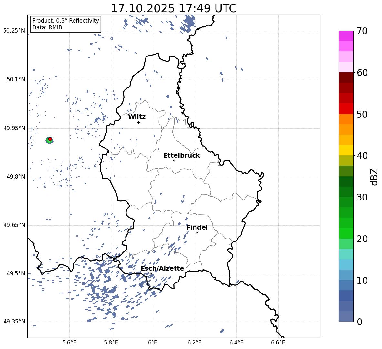Click the colorbar 60 tick label
Screen dimensions: 382x349
(x=362, y=73)
